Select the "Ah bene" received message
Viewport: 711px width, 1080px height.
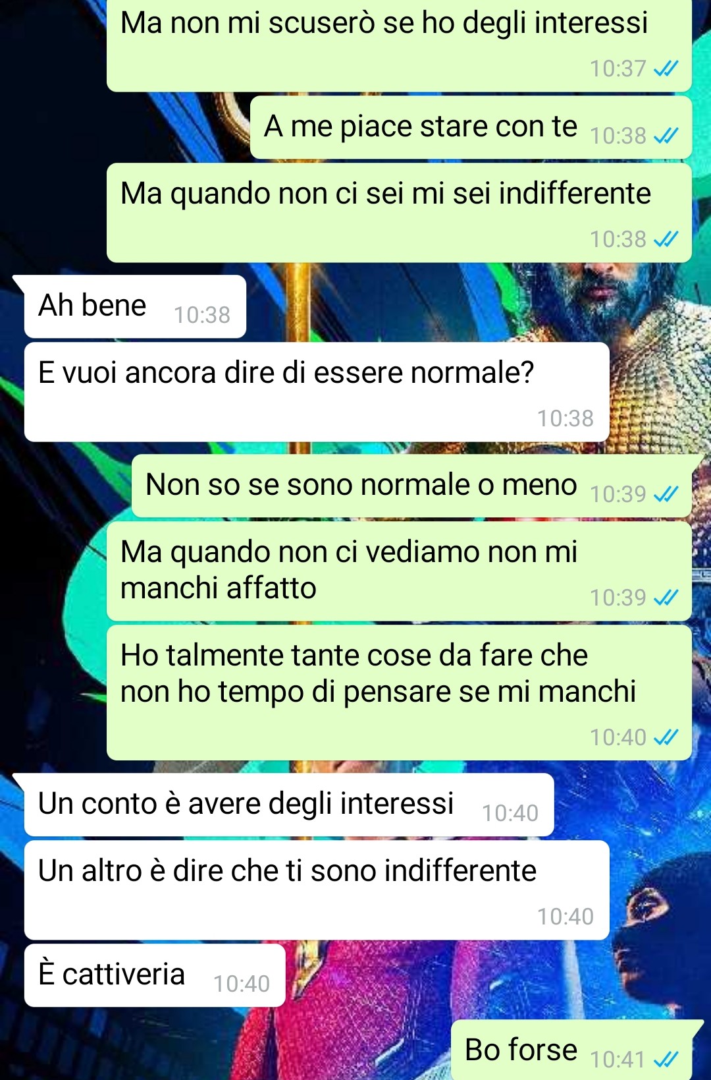(135, 306)
